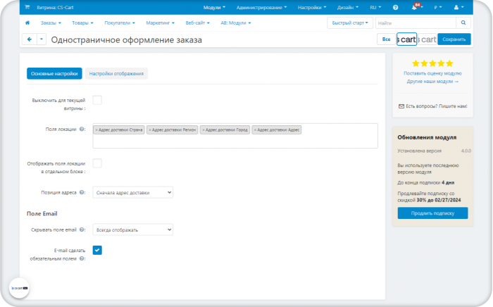The height and width of the screenshot is (307, 493).
Task: Click Витрина: CS-Cart storefront label
Action: click(55, 7)
